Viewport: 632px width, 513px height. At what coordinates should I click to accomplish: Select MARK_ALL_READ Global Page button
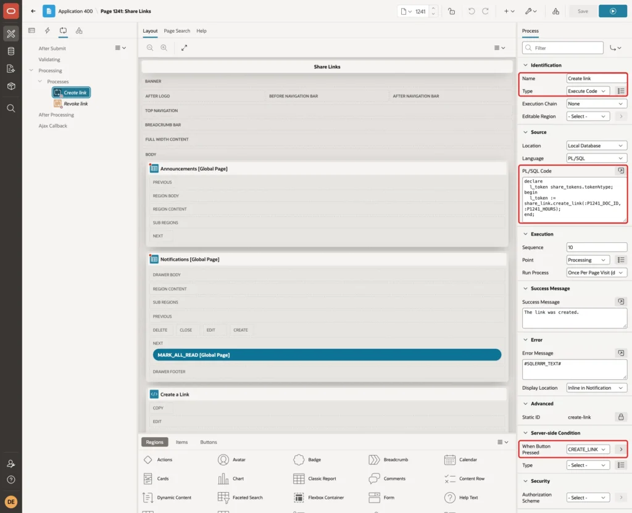point(327,355)
